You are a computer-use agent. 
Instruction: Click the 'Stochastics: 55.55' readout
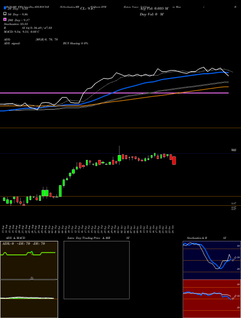coord(16,24)
